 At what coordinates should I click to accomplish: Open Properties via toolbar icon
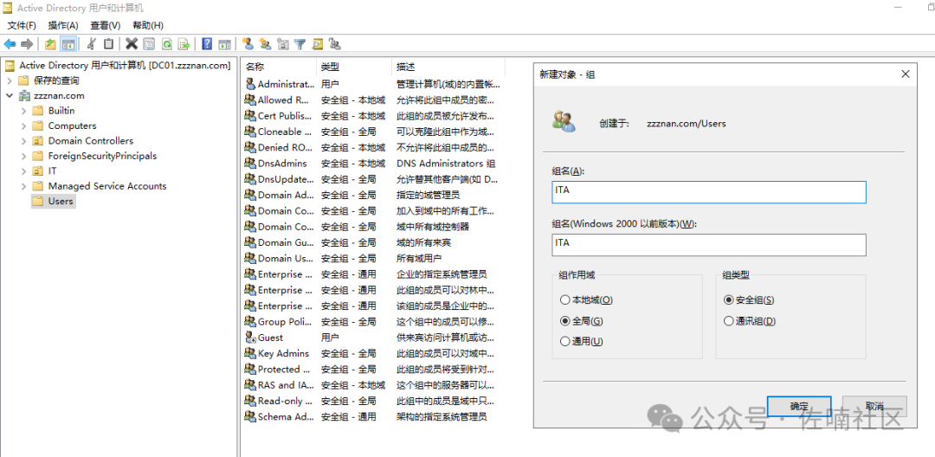pos(149,44)
